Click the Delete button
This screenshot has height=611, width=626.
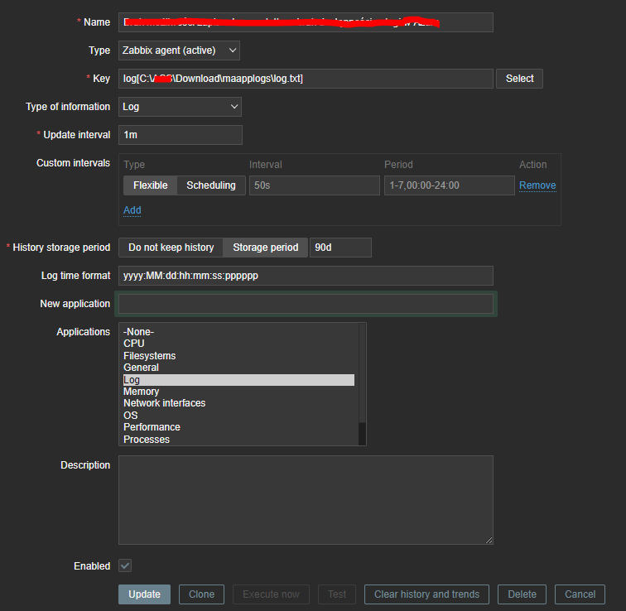[x=522, y=594]
